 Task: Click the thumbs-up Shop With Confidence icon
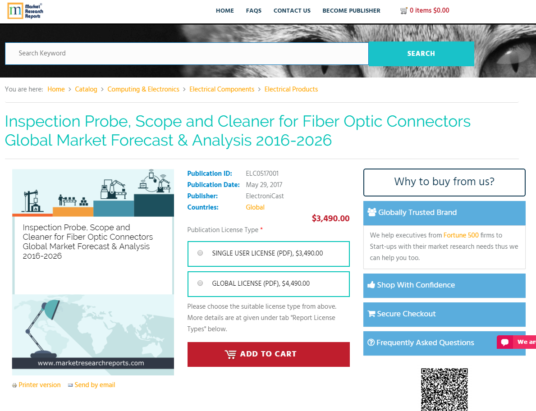(x=371, y=285)
